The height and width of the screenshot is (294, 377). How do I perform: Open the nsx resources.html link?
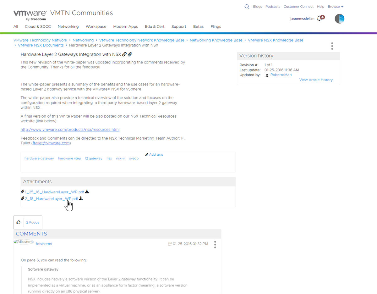point(70,130)
